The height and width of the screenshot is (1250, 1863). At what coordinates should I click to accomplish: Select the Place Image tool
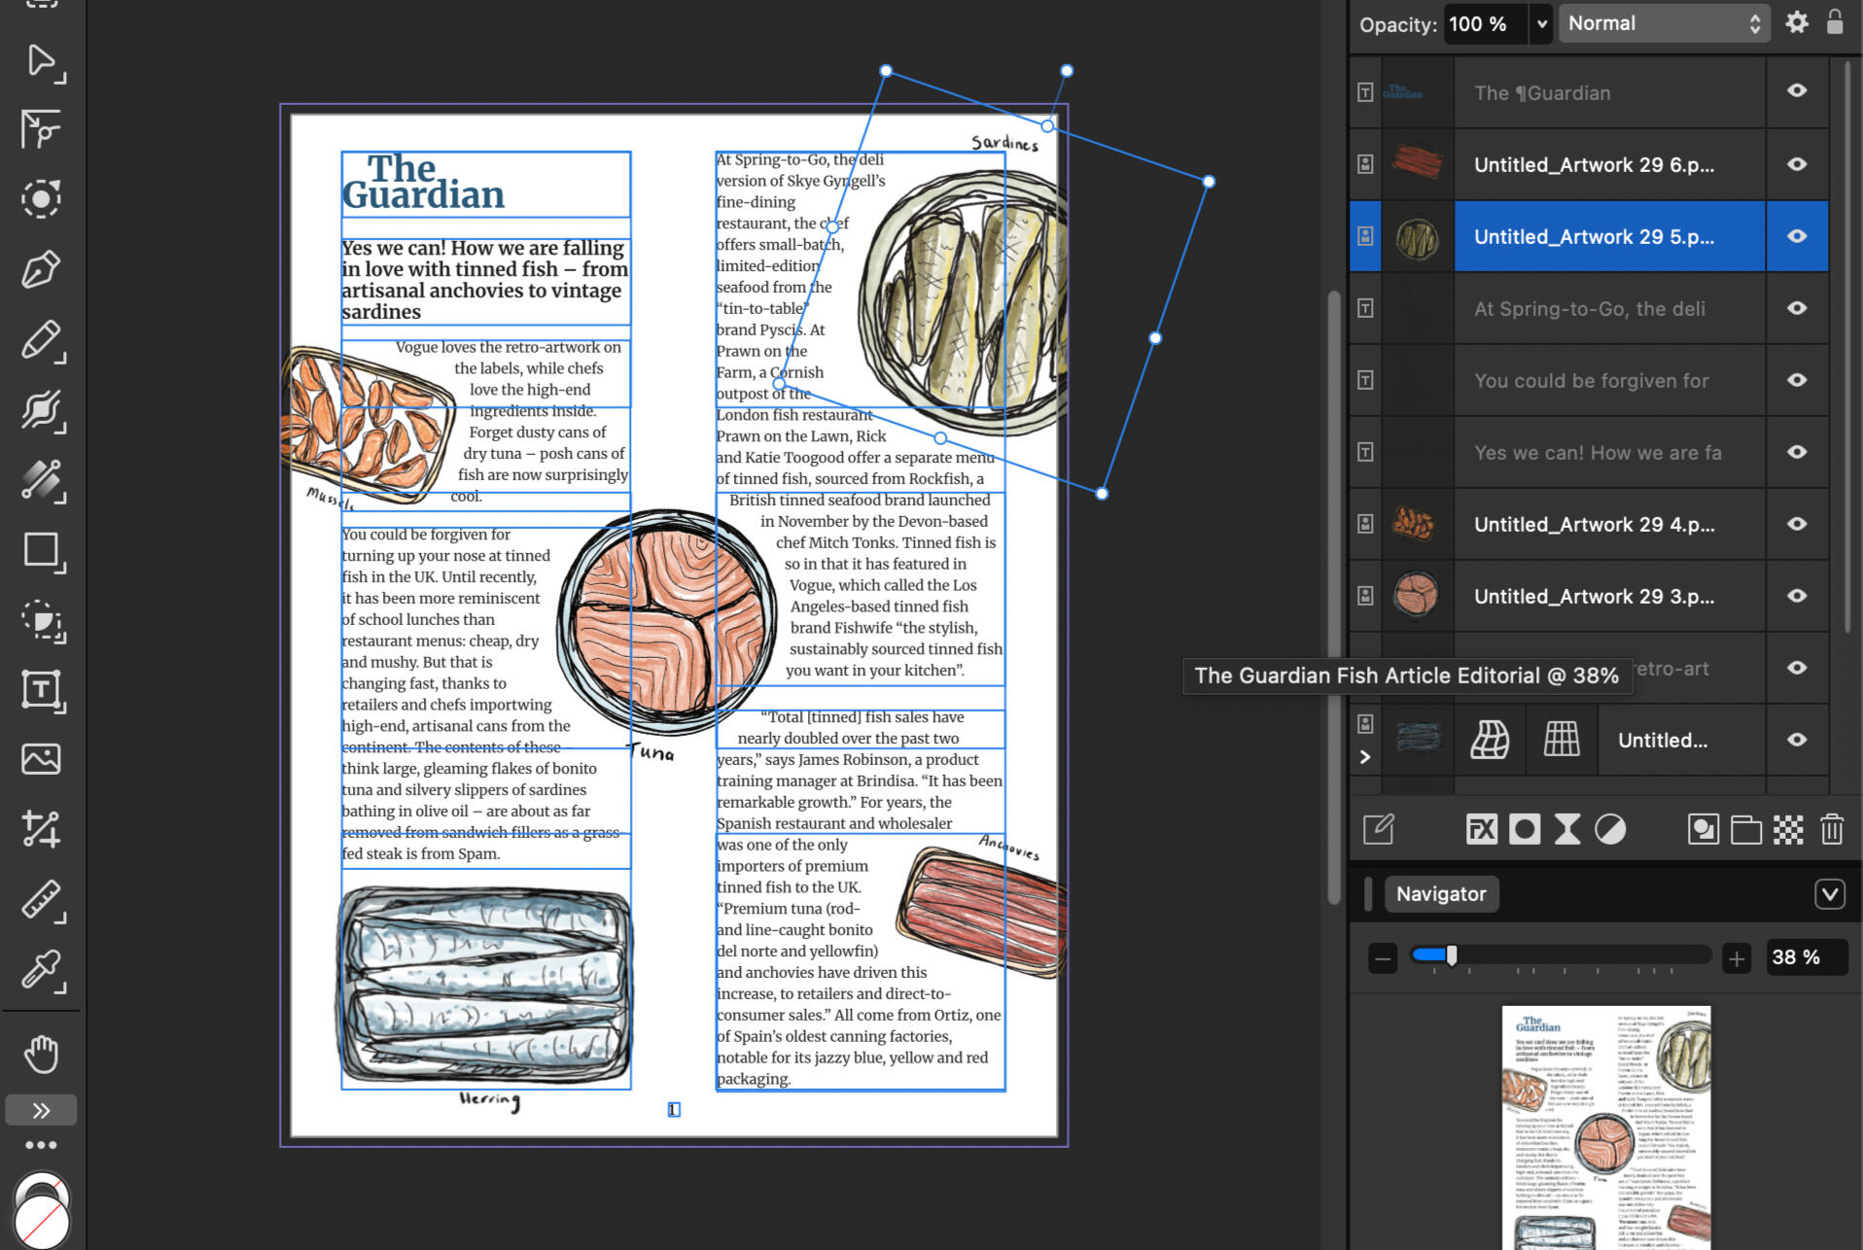click(x=42, y=759)
